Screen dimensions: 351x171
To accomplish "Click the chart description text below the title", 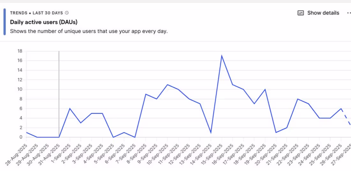I will (x=89, y=31).
